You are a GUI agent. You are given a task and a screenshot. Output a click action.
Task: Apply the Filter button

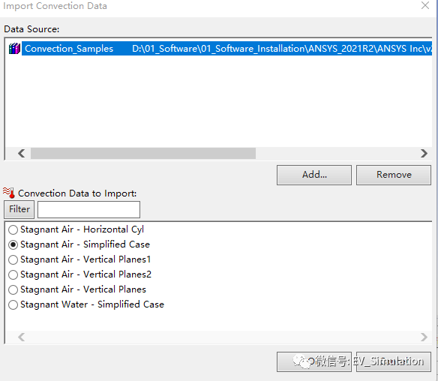19,209
